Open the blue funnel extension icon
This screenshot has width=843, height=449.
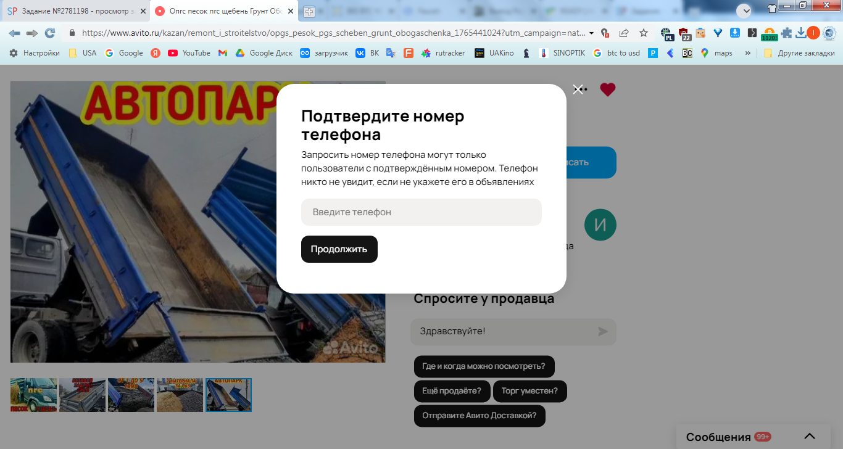(x=718, y=33)
